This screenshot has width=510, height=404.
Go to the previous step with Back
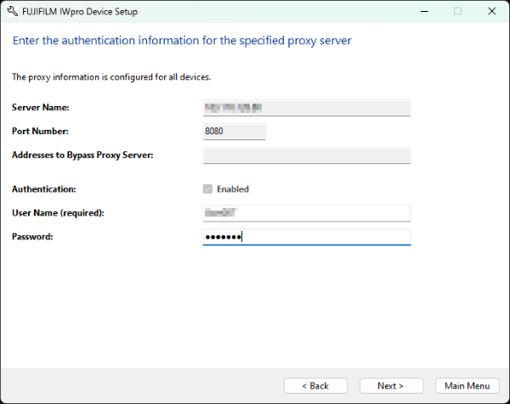coord(315,386)
